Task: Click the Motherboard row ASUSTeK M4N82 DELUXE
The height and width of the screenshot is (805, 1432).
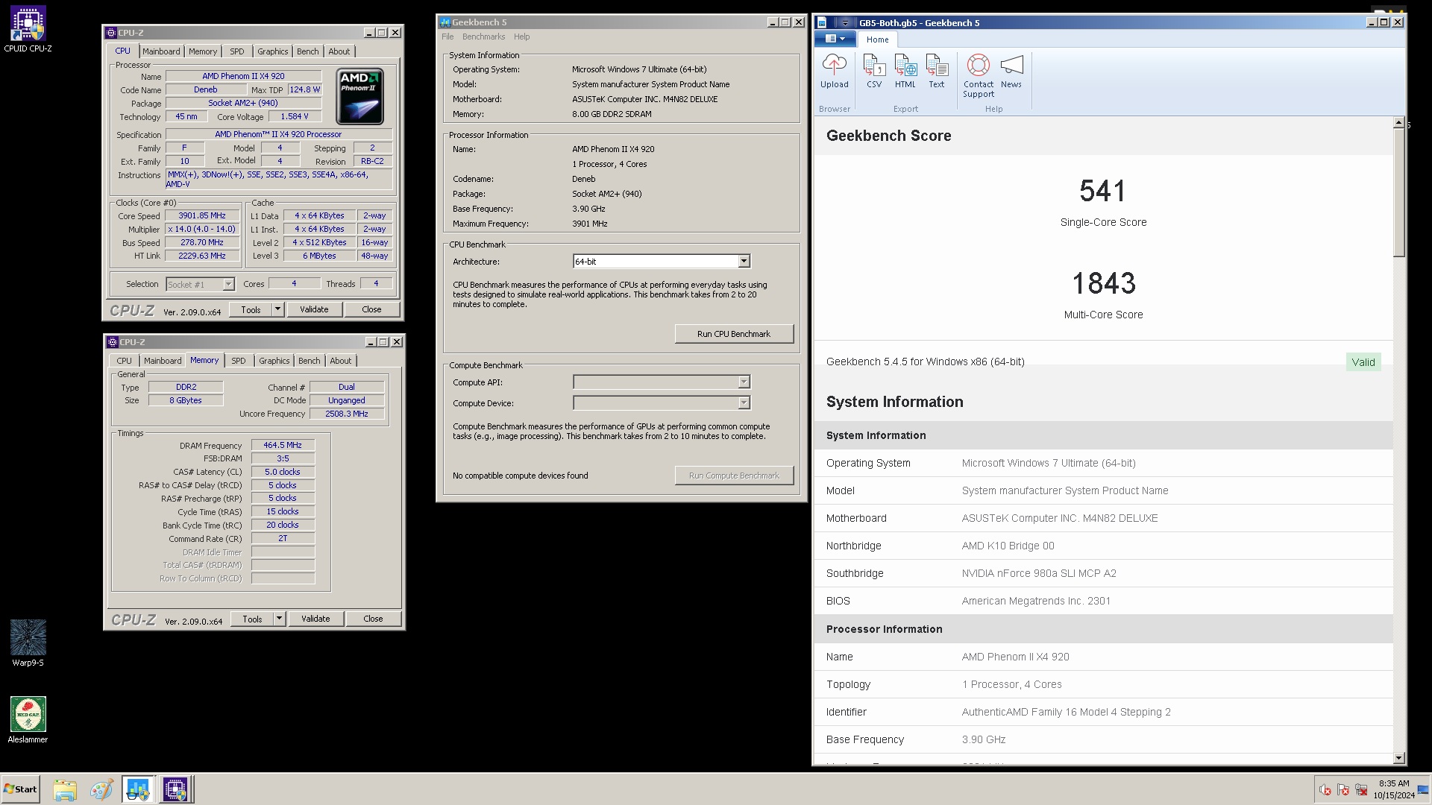Action: tap(1102, 518)
